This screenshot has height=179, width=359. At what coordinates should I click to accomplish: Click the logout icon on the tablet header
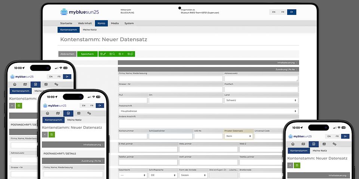pyautogui.click(x=292, y=12)
